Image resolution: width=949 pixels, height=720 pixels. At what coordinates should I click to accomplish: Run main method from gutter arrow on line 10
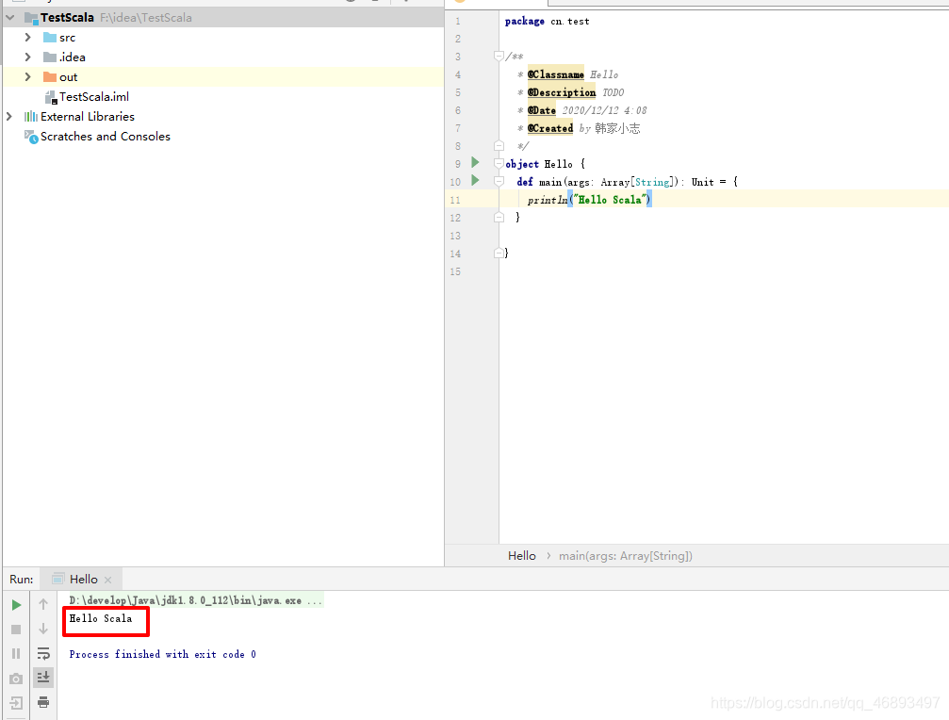[x=475, y=180]
